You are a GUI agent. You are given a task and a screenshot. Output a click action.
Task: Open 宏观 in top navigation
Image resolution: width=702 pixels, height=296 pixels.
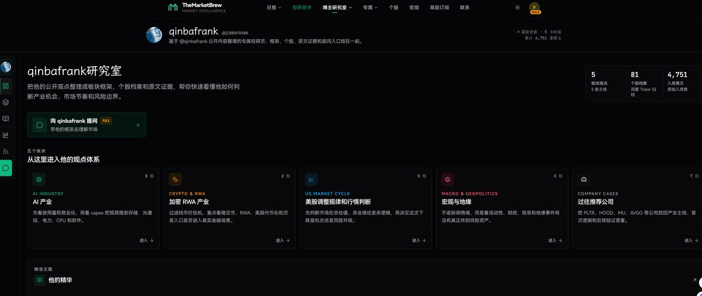click(x=414, y=8)
